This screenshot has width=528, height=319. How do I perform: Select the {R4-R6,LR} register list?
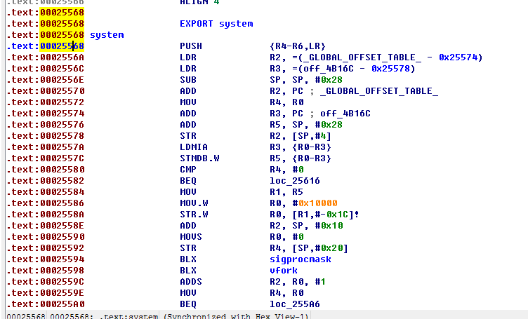coord(289,46)
